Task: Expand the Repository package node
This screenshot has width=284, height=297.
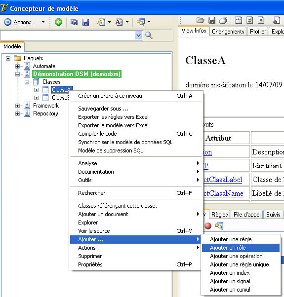Action: tap(17, 113)
